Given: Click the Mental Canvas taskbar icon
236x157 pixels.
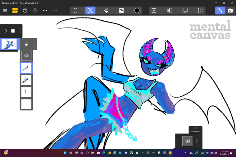Looking at the screenshot, I should [x=170, y=153].
